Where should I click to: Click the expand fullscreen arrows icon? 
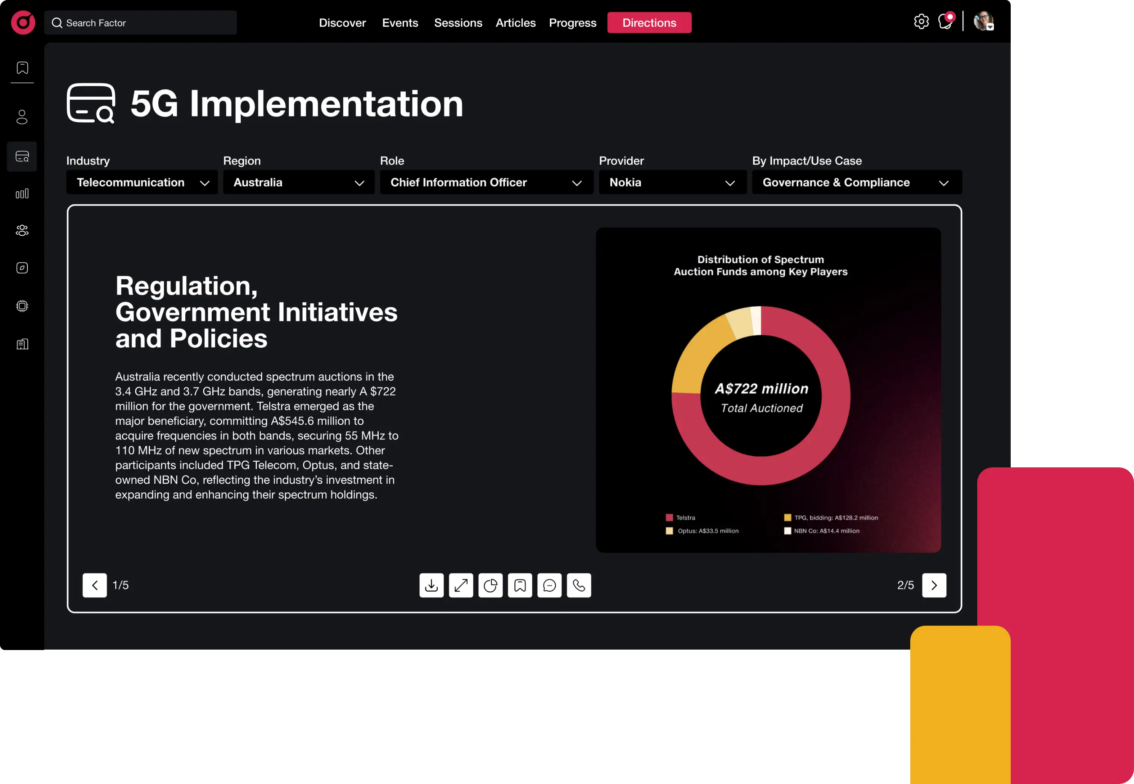click(x=461, y=585)
